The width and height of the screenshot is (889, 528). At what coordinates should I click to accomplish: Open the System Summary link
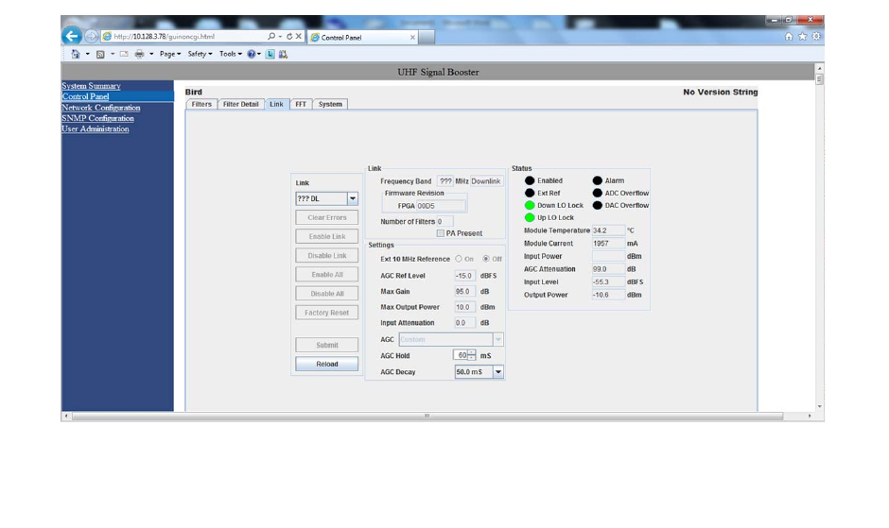pos(92,86)
